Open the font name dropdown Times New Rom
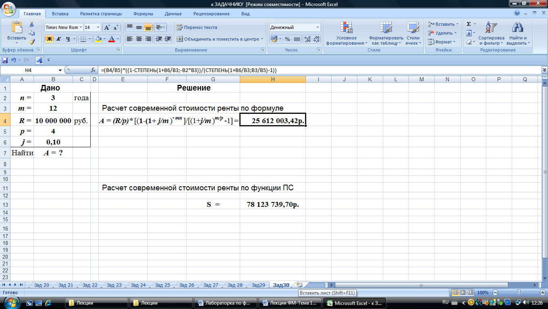The image size is (548, 309). [81, 27]
